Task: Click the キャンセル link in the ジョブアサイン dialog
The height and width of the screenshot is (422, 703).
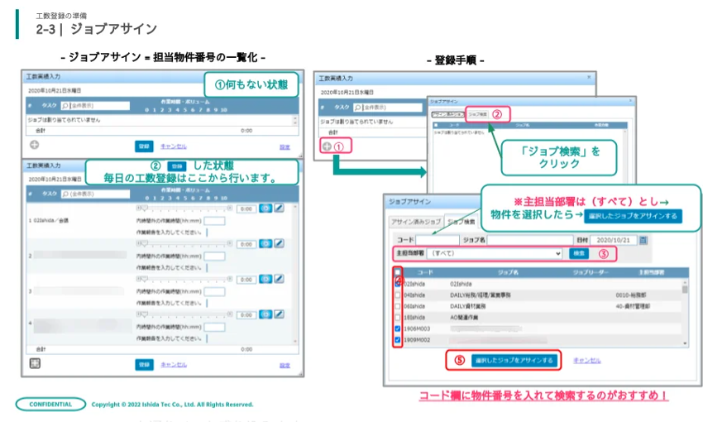Action: [587, 361]
